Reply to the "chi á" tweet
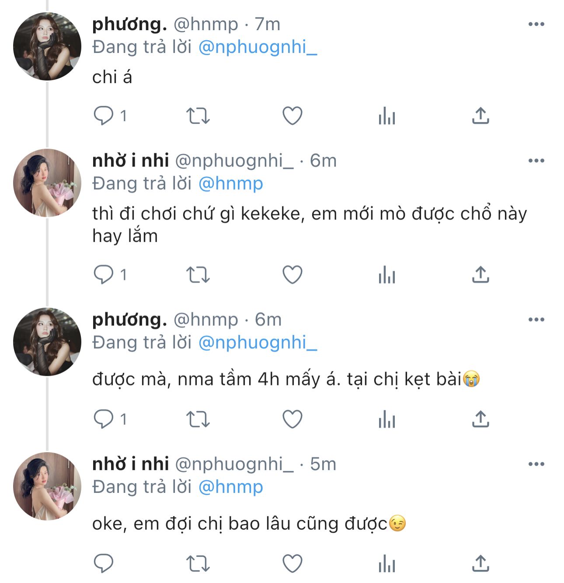This screenshot has height=583, width=564. click(104, 116)
